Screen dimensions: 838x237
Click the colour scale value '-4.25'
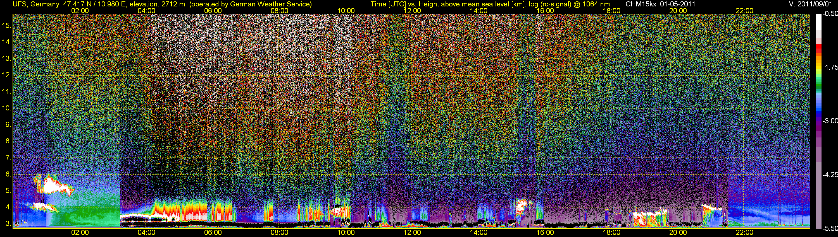pos(830,175)
